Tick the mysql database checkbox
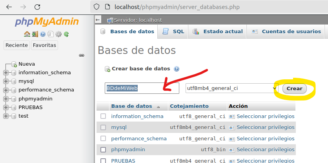The width and height of the screenshot is (328, 163). click(103, 127)
